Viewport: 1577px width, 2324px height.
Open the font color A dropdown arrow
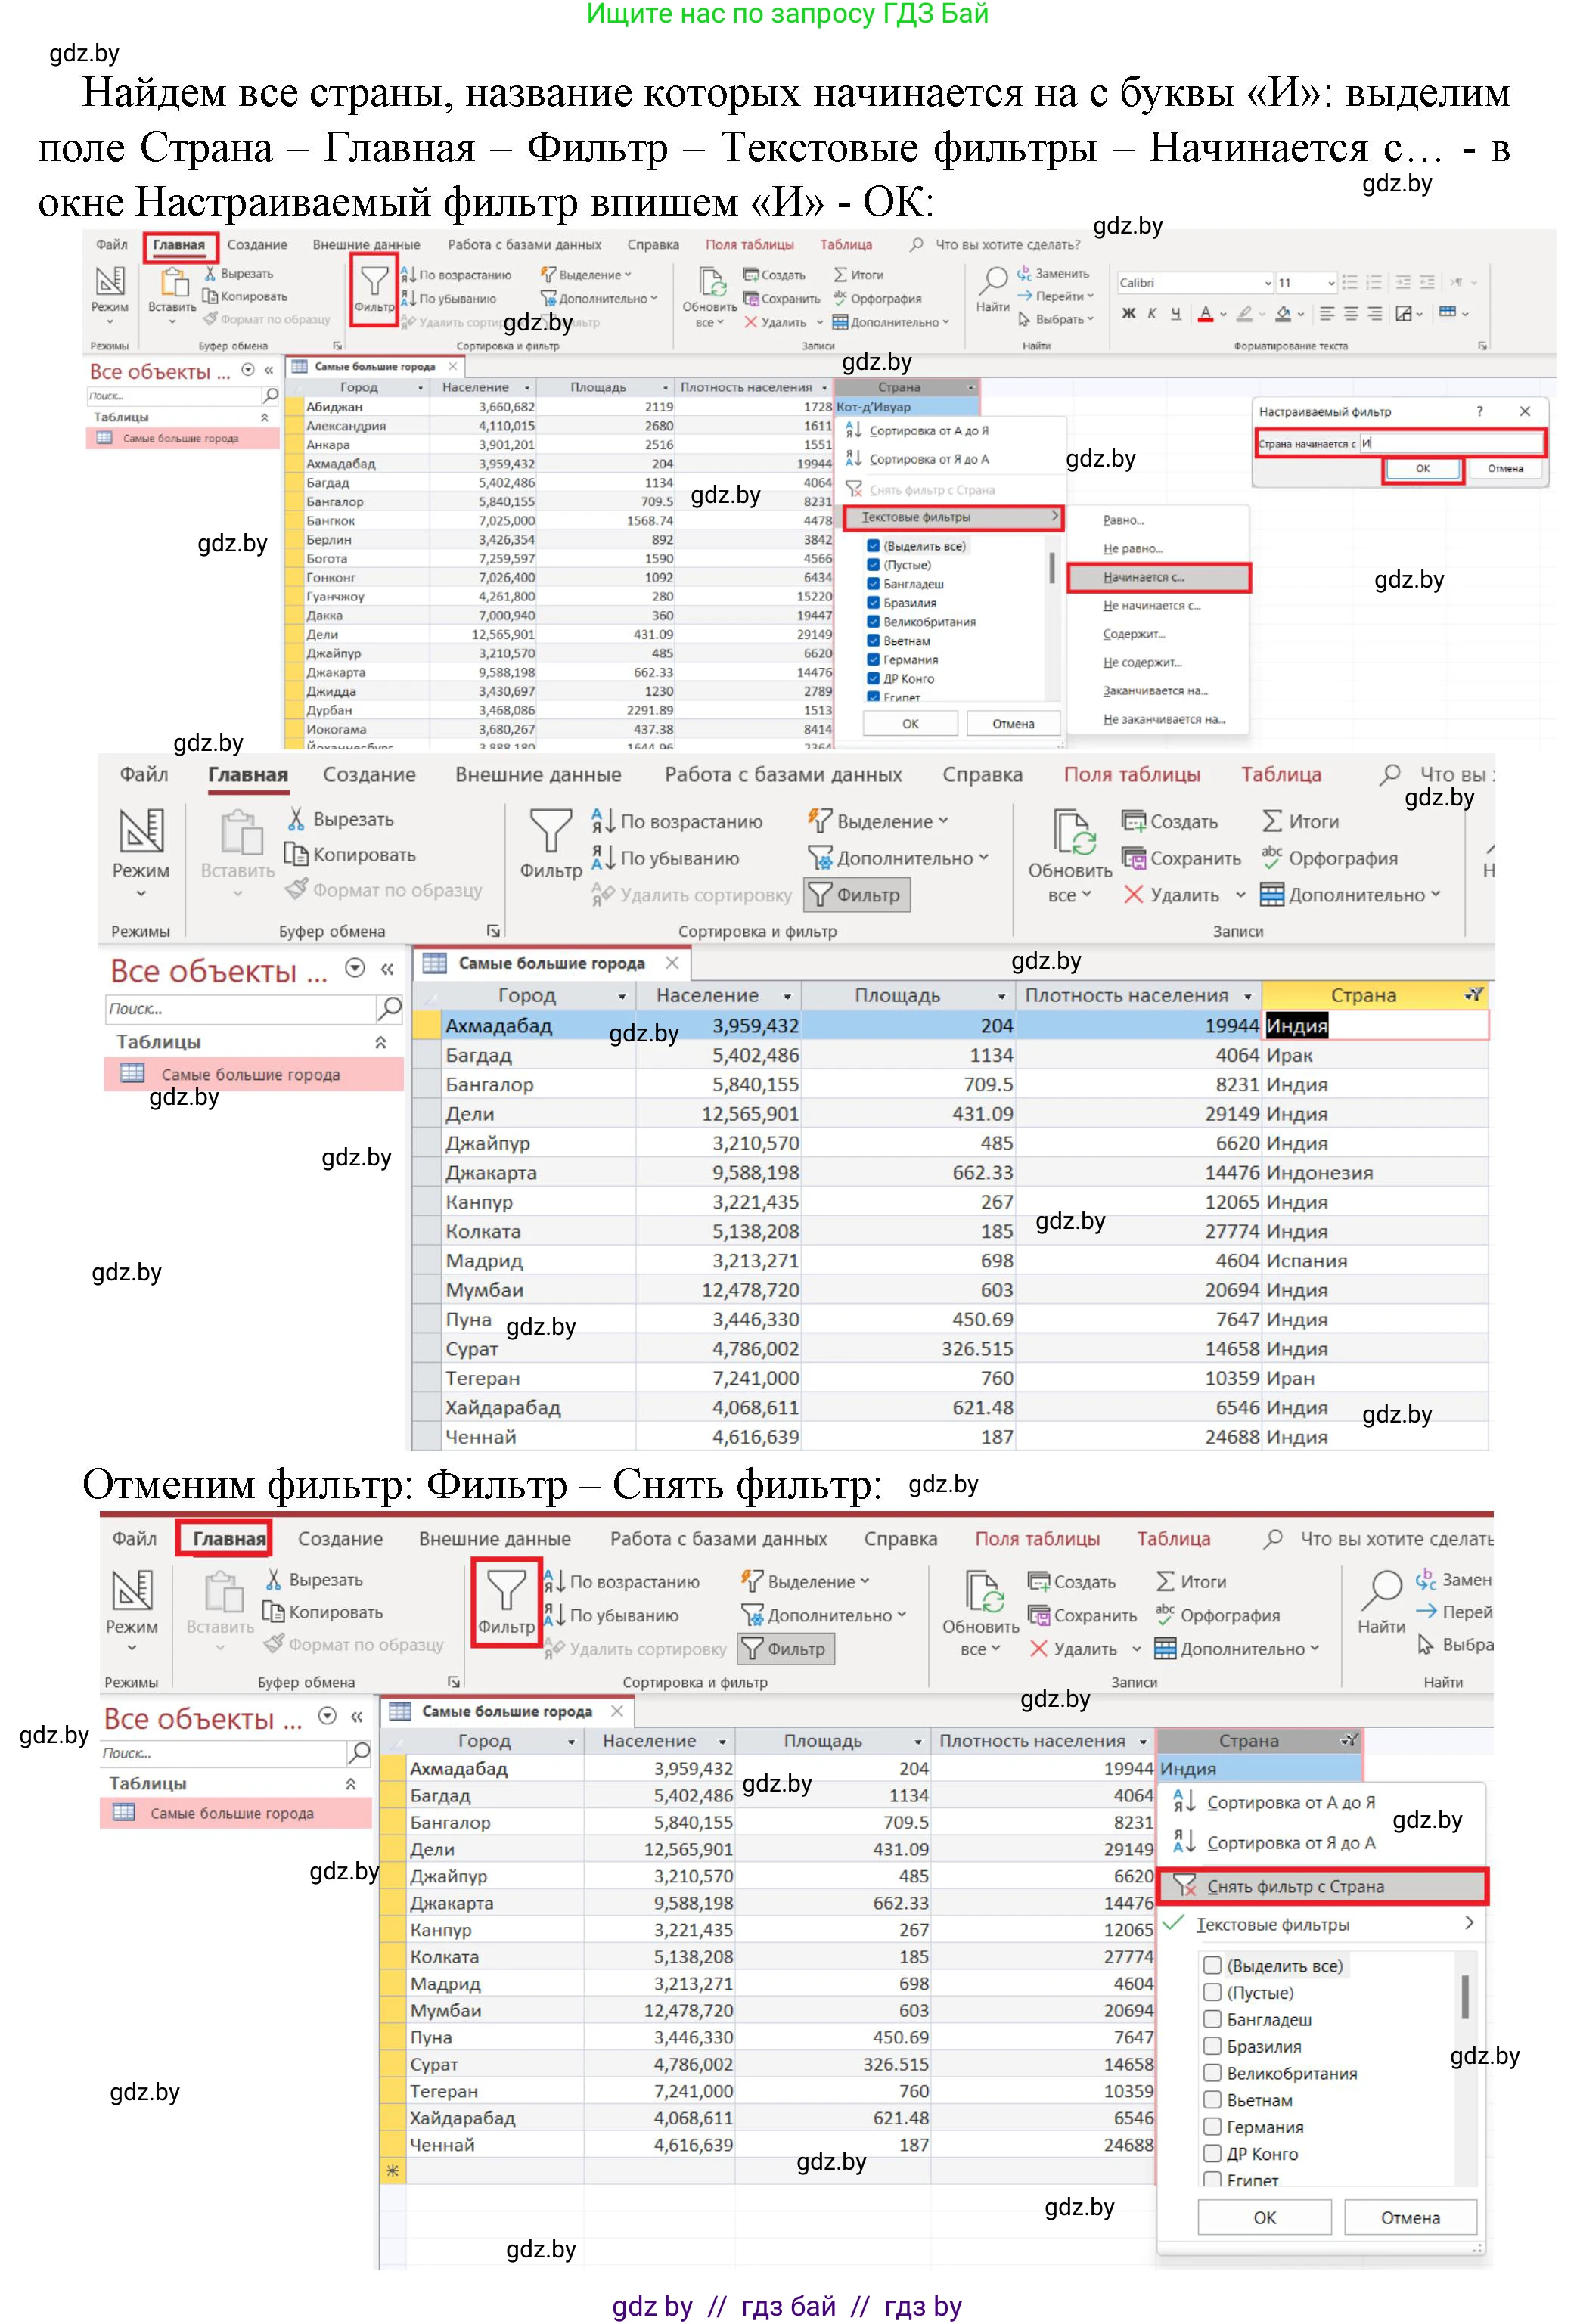[x=1223, y=315]
